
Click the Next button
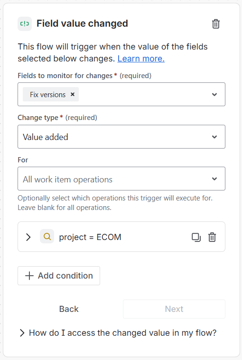(x=174, y=309)
